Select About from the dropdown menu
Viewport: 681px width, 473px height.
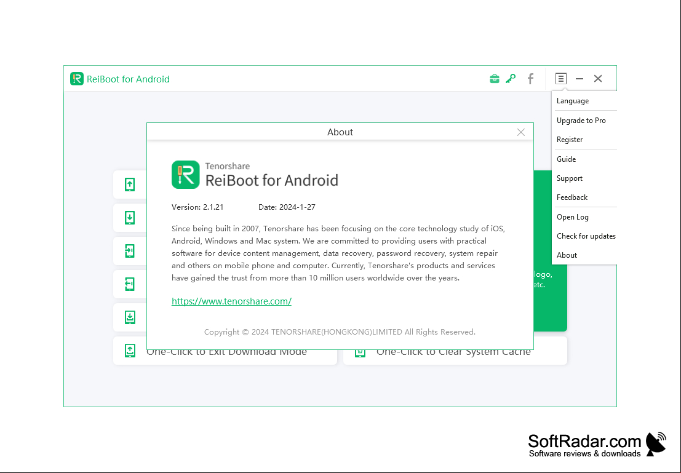point(584,255)
